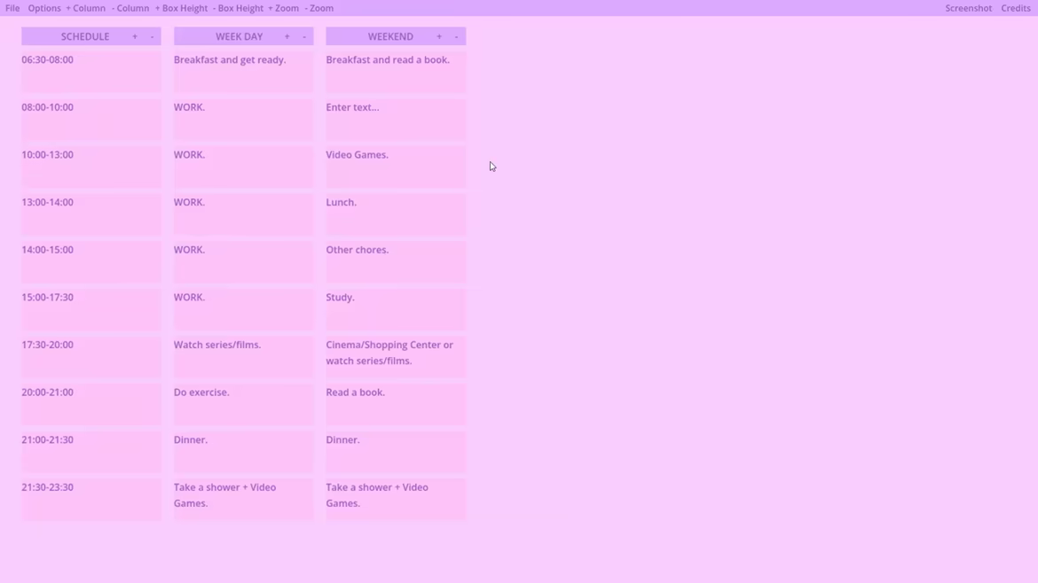This screenshot has width=1038, height=583.
Task: Add a column with + Column
Action: pos(85,8)
